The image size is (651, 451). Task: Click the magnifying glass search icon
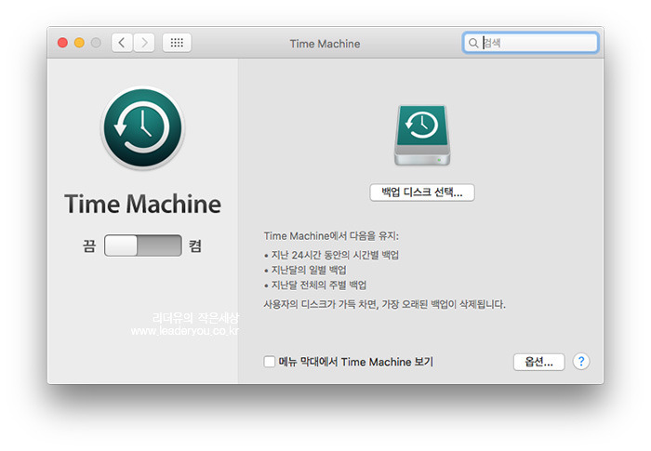coord(473,43)
